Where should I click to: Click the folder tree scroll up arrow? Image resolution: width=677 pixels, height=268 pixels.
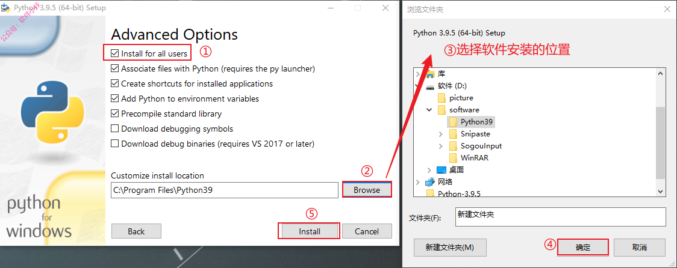[x=661, y=74]
